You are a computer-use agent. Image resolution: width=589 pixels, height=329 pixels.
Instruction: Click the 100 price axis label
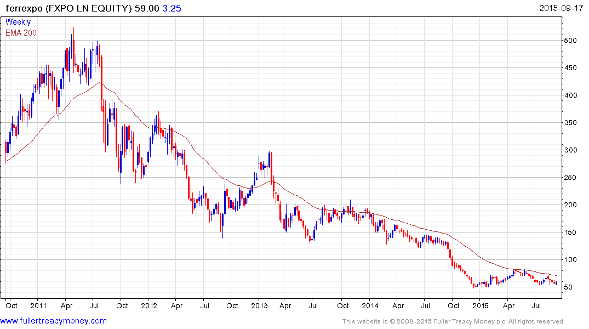570,260
